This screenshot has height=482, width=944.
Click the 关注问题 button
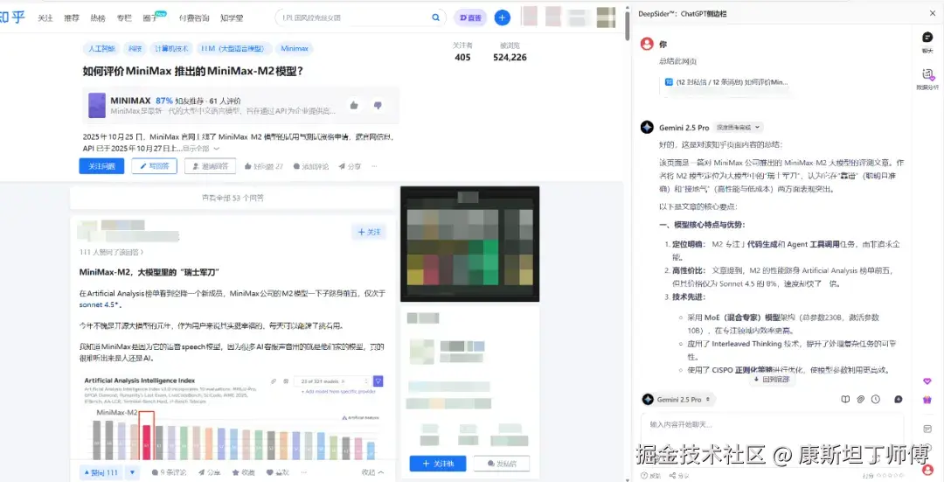[x=101, y=165]
